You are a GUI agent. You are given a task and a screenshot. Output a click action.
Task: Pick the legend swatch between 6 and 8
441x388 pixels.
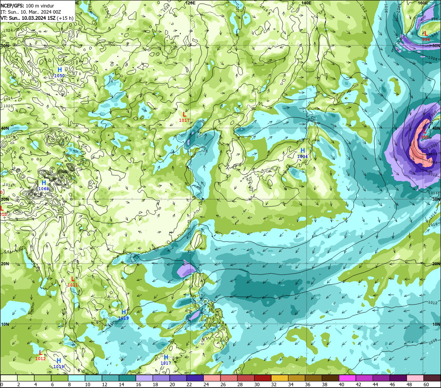[x=60, y=378]
